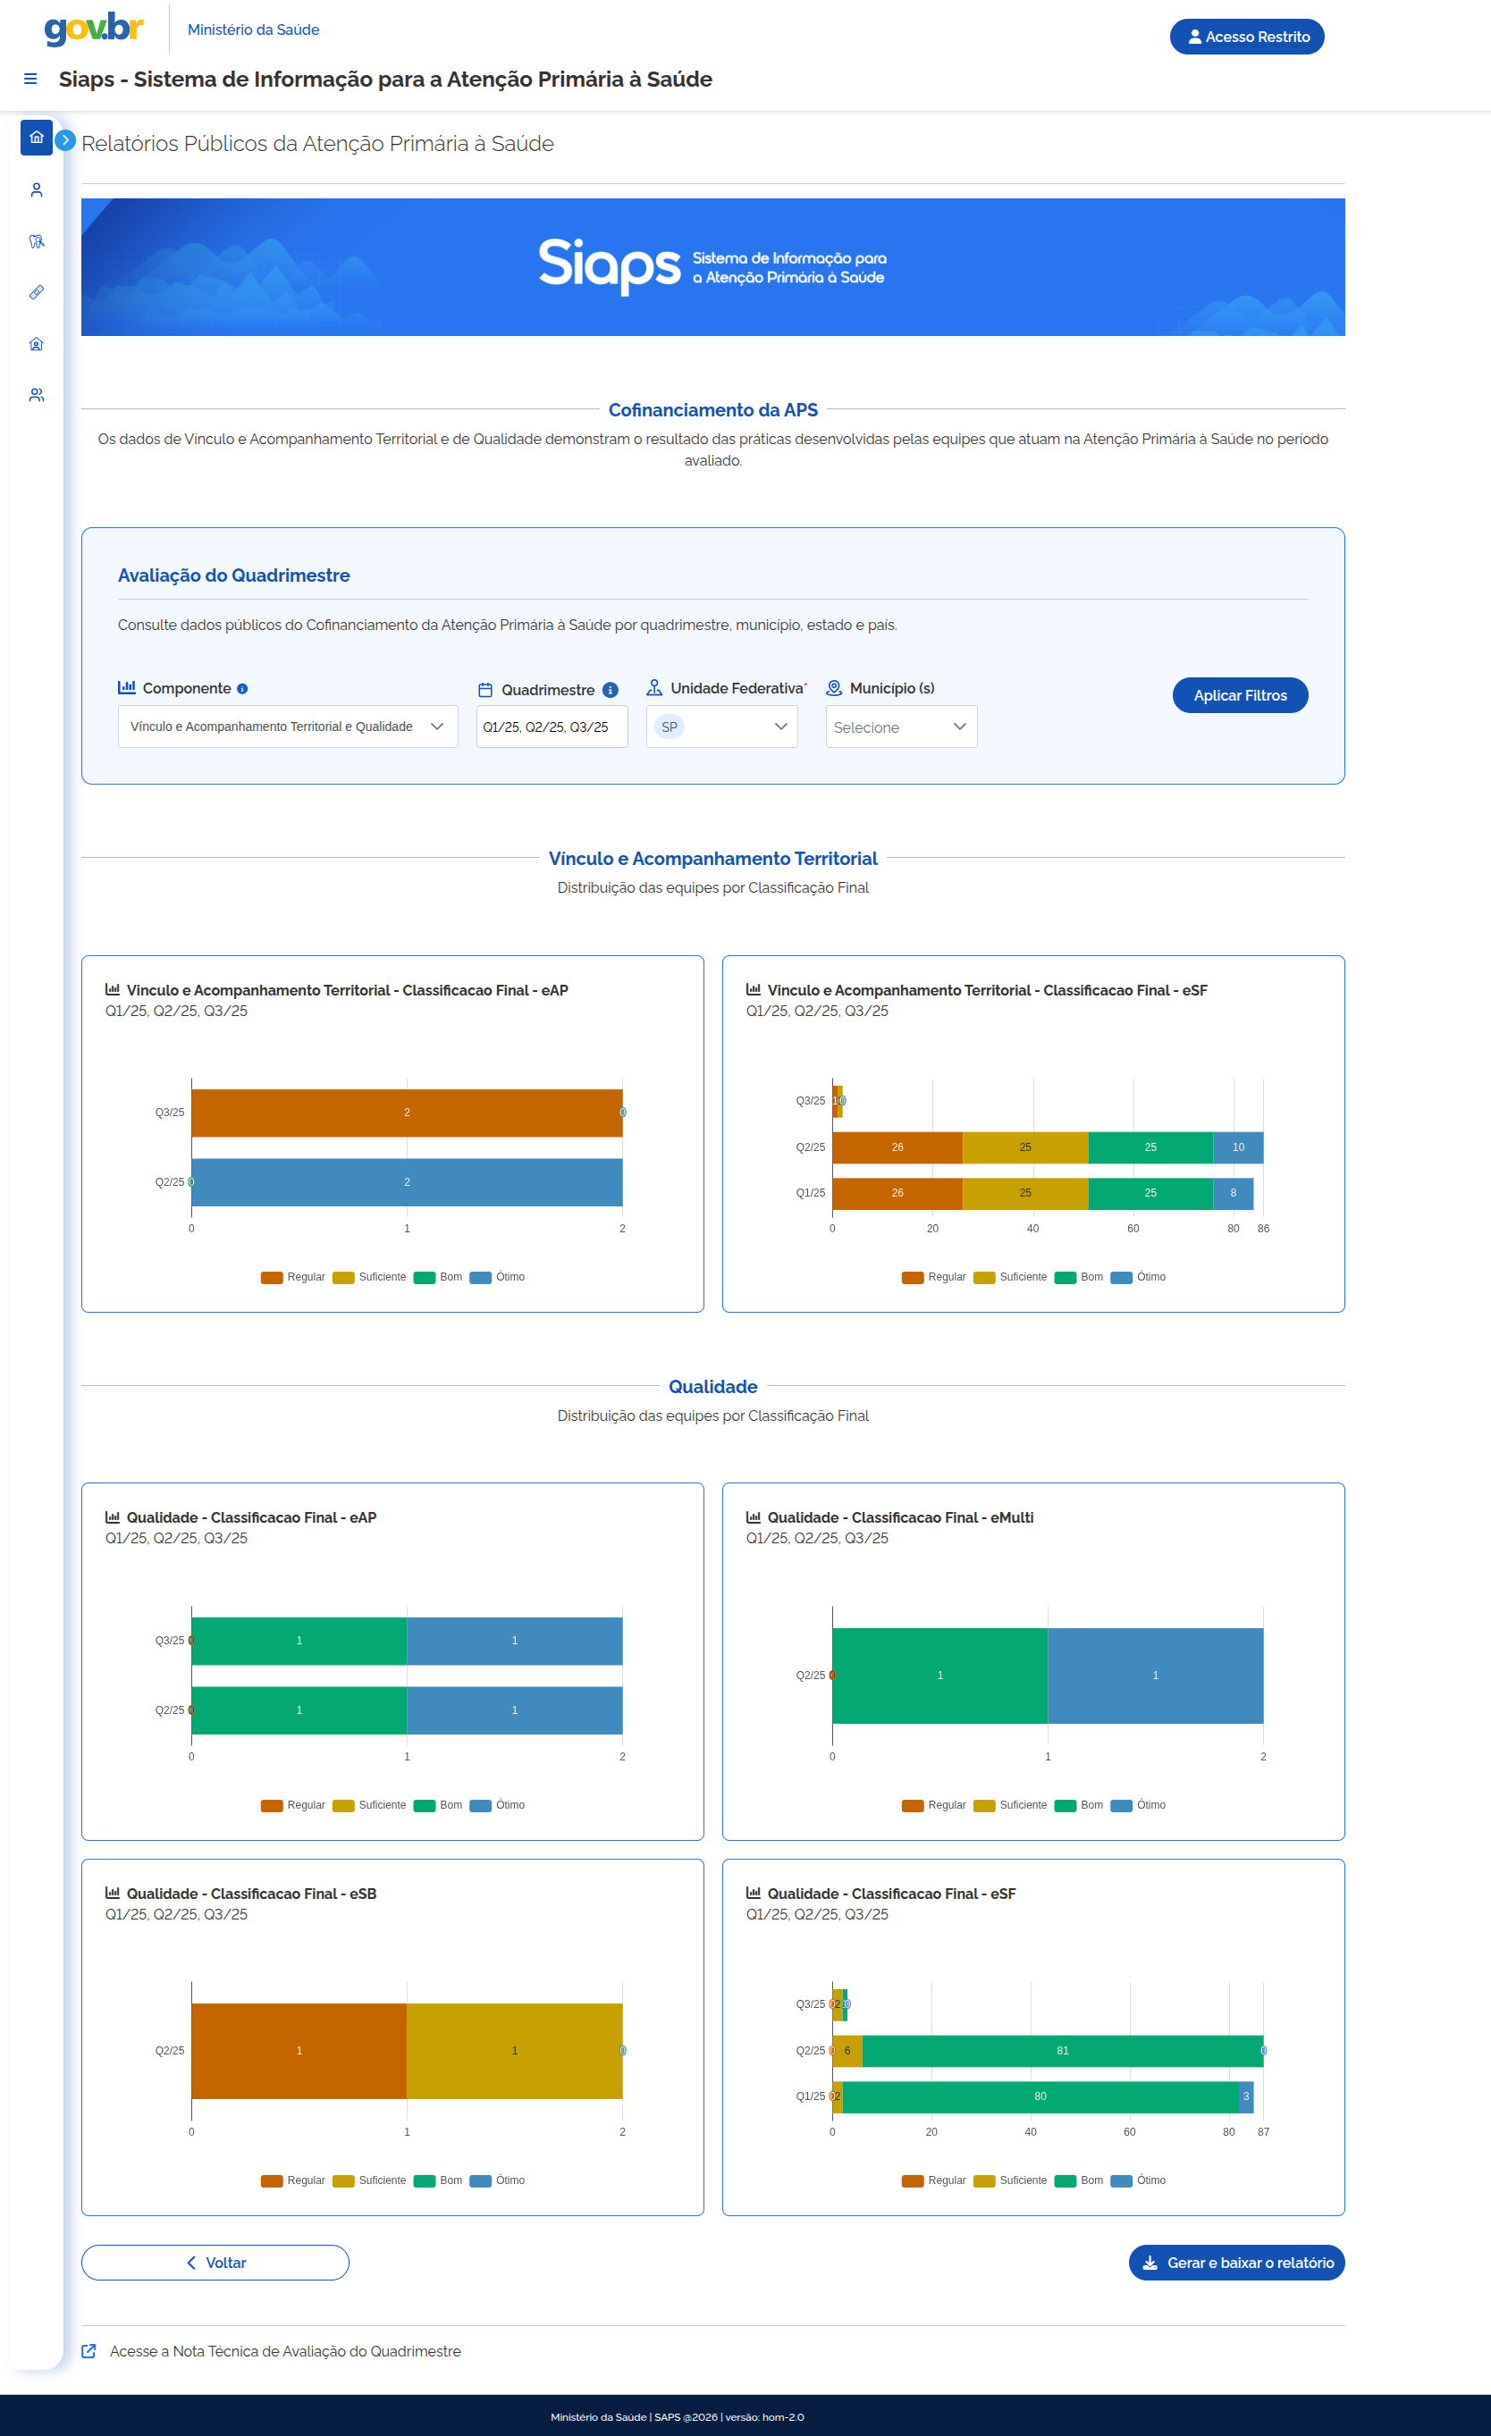The width and height of the screenshot is (1491, 2436).
Task: Click Bom color swatch in Qualidade eMulti legend
Action: pos(1065,1805)
